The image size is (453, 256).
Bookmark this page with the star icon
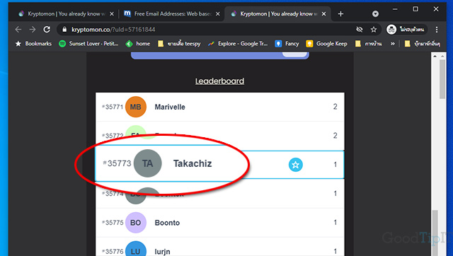(374, 30)
